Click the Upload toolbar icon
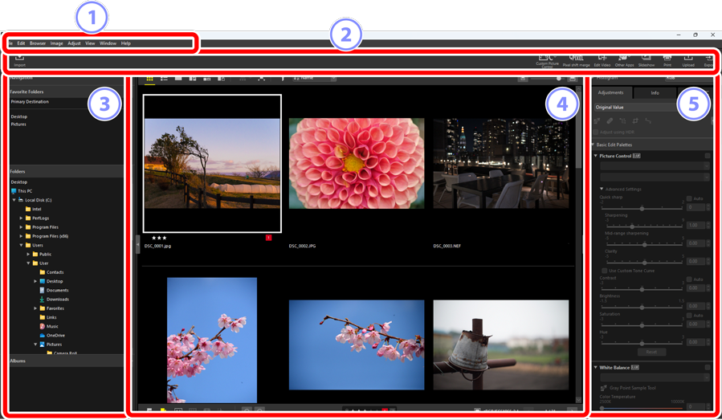This screenshot has height=420, width=722. tap(688, 59)
